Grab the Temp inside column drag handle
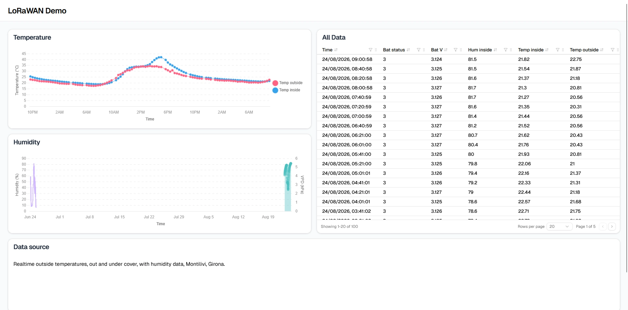 point(563,50)
